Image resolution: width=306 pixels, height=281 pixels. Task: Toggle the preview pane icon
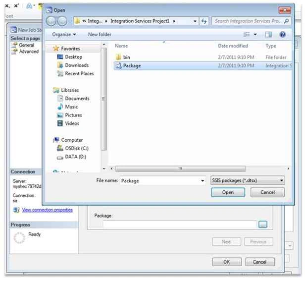pos(268,35)
